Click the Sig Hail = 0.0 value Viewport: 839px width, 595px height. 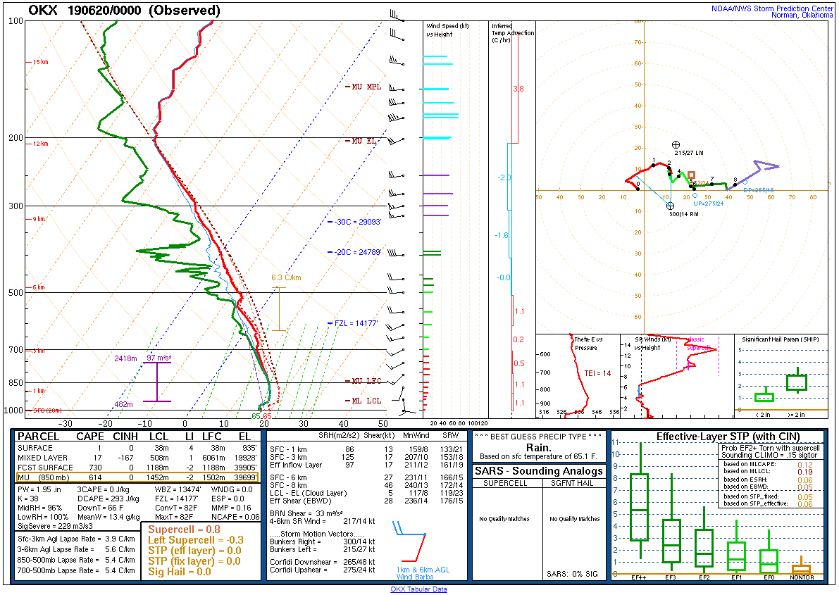point(180,572)
